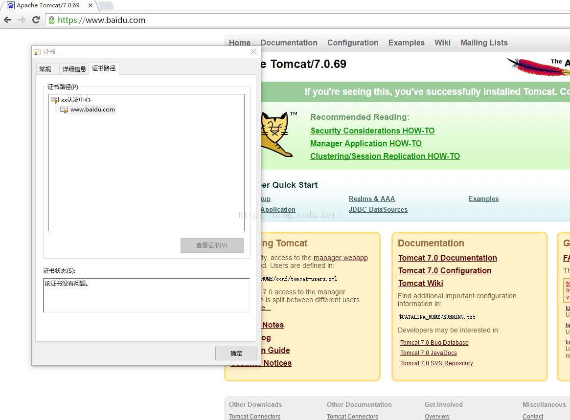The image size is (570, 420).
Task: Click the Tomcat/7.0.69 page heading
Action: point(303,65)
